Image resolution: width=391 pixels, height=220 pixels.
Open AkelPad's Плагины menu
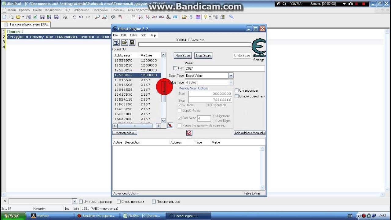tap(118, 10)
